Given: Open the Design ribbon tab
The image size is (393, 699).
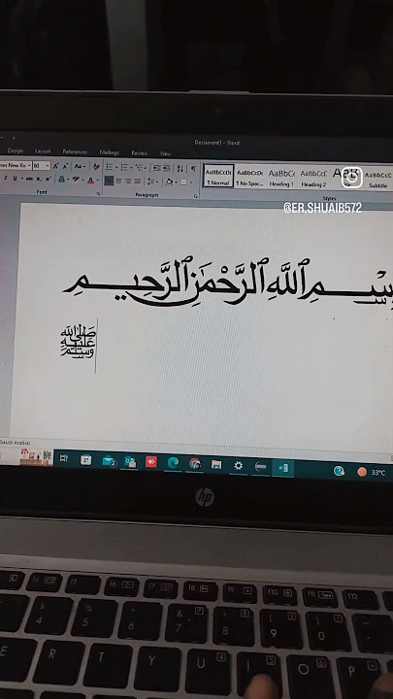Looking at the screenshot, I should click(16, 151).
